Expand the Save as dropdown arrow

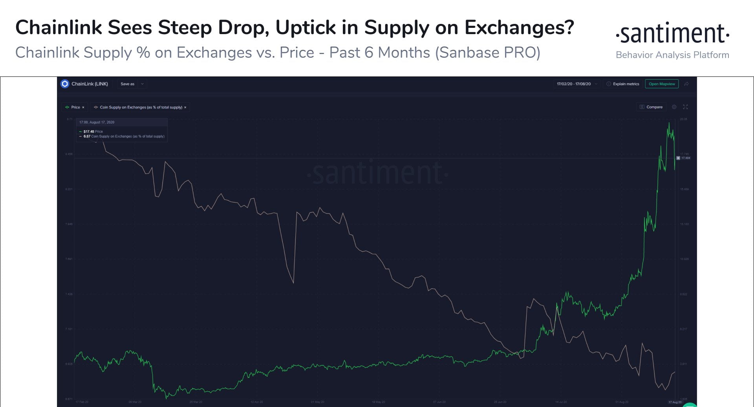point(142,84)
